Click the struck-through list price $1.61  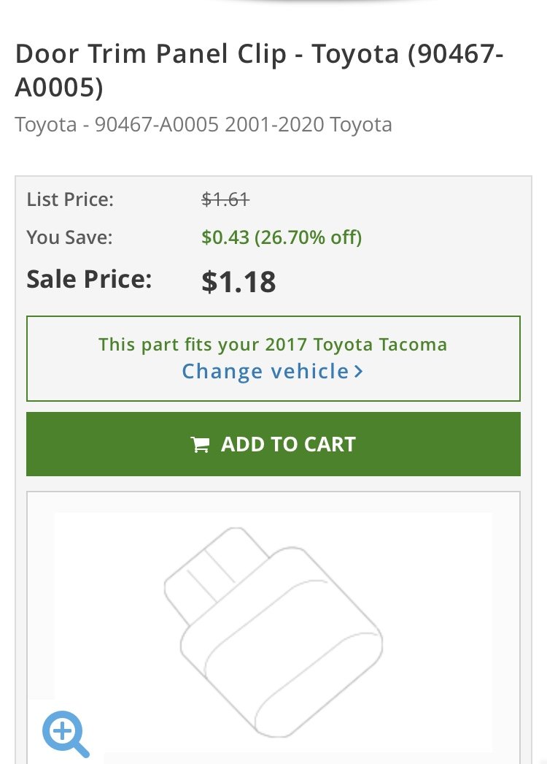[225, 199]
